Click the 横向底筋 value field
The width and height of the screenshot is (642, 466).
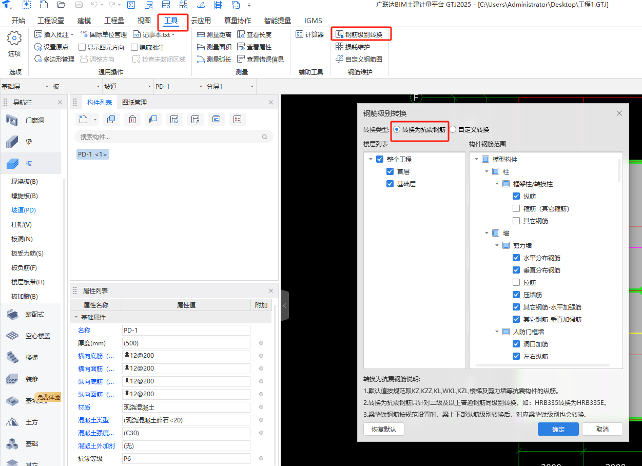tap(186, 356)
